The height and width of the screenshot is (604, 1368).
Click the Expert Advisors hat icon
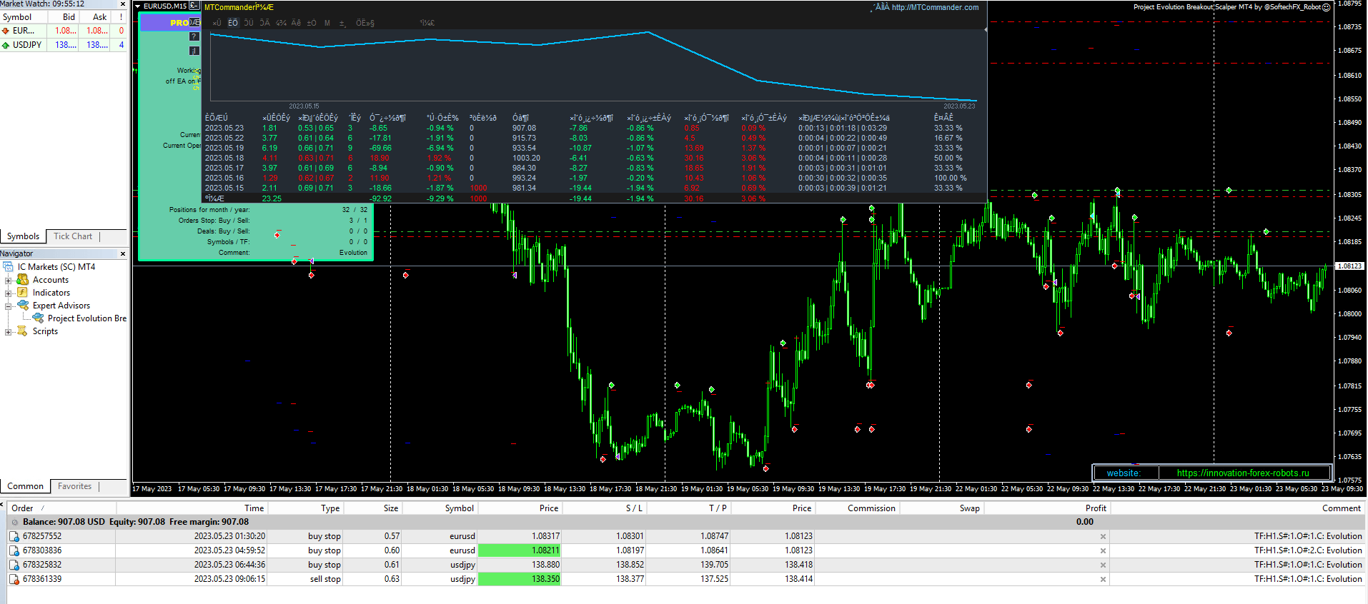pyautogui.click(x=23, y=305)
